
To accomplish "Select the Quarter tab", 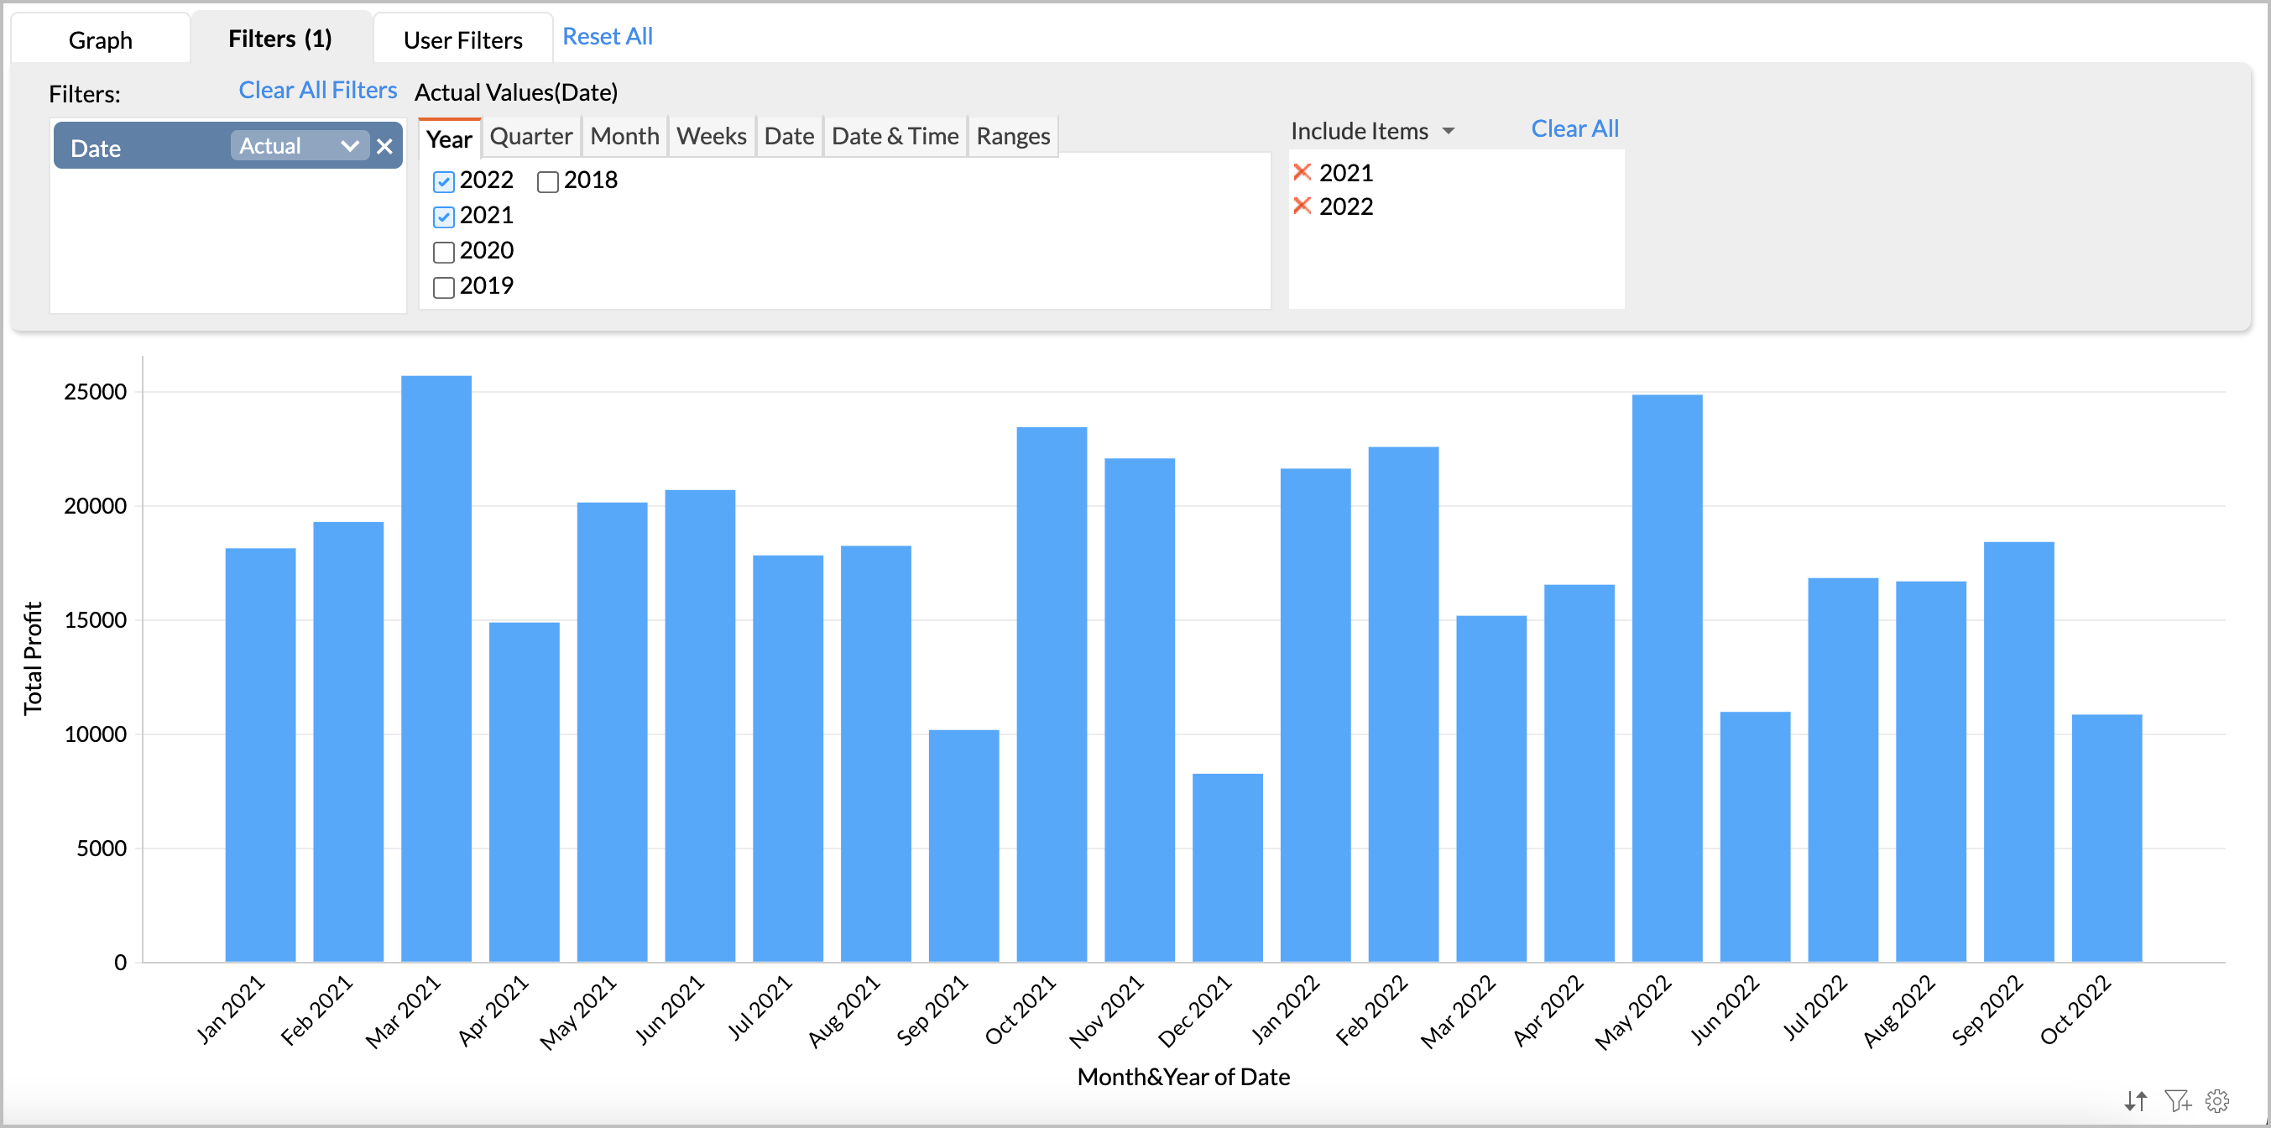I will pyautogui.click(x=530, y=137).
